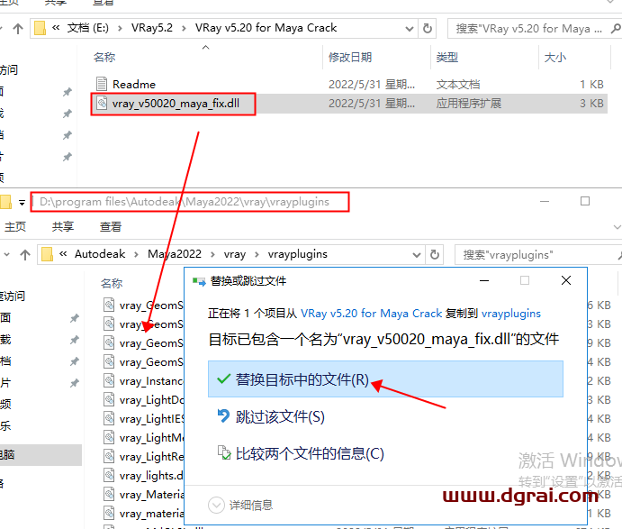Click folder icon in vrayplugins title bar
The width and height of the screenshot is (622, 529).
tap(5, 201)
